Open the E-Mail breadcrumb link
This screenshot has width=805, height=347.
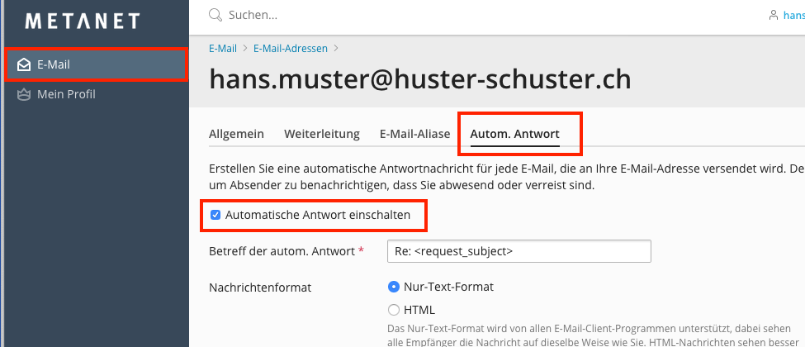(x=223, y=49)
